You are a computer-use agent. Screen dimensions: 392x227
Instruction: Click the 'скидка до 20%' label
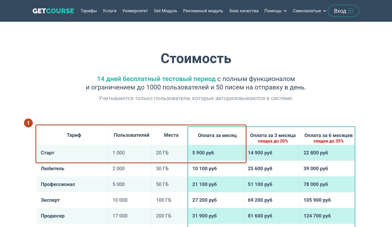pos(273,141)
